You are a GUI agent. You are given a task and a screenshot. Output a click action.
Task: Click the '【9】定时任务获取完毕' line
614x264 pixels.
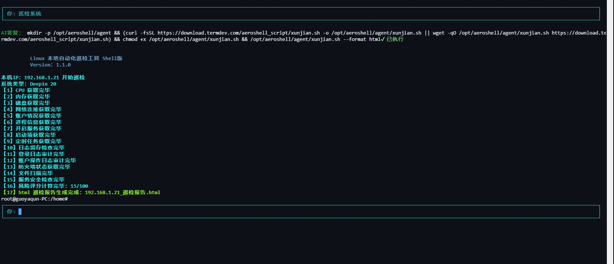[x=32, y=141]
